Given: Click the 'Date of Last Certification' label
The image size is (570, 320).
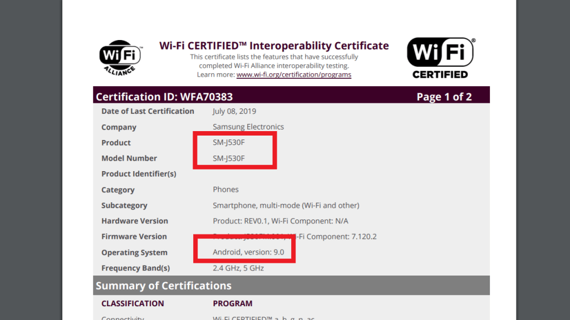Looking at the screenshot, I should tap(148, 111).
